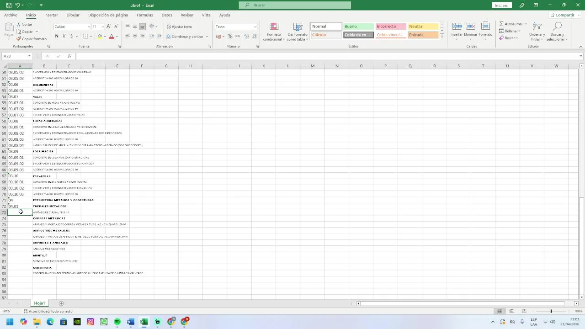Click the increase decimals icon
585x329 pixels.
(247, 36)
